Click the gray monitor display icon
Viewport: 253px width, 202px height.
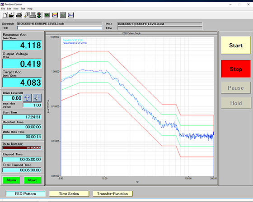63,15
